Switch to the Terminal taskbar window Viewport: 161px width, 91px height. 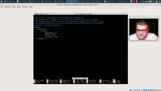[x=123, y=1]
